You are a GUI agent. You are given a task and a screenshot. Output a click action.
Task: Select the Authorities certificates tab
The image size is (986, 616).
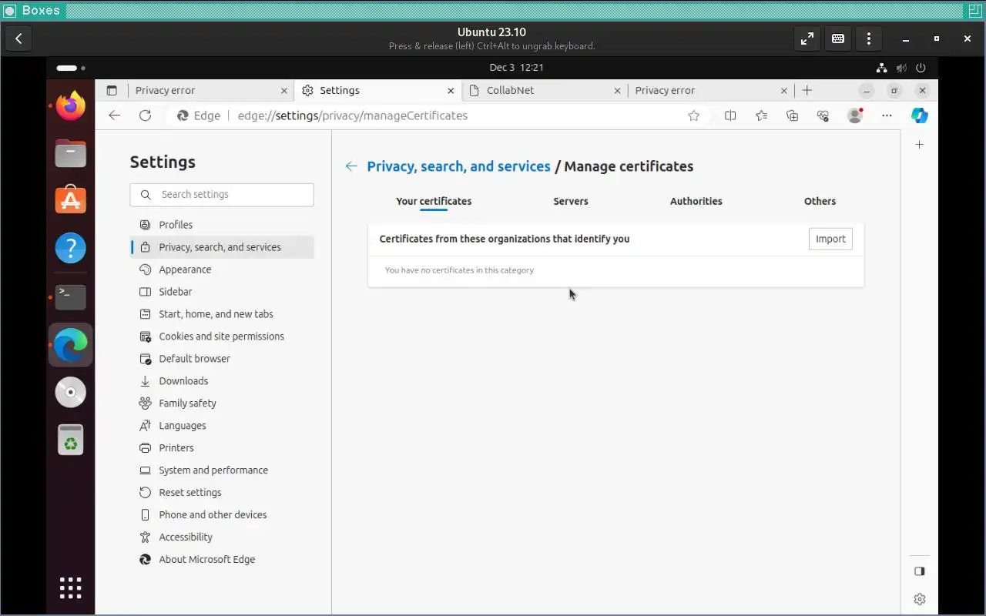(x=696, y=201)
